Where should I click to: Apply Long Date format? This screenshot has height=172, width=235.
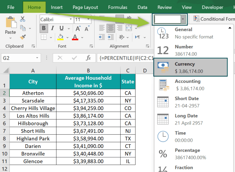click(x=191, y=119)
